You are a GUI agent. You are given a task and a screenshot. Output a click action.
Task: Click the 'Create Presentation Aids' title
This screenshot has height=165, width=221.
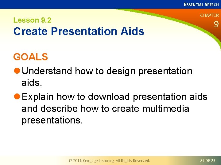coord(79,31)
